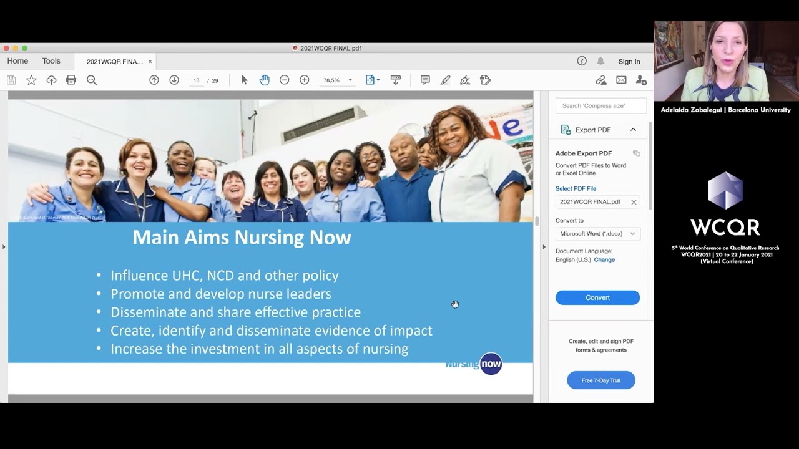The image size is (799, 449).
Task: Click the document vertical scrollbar
Action: point(536,221)
